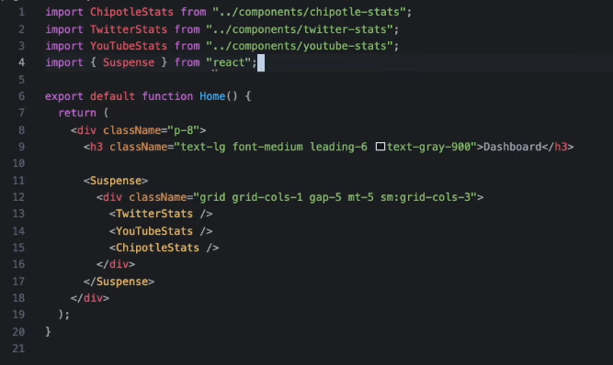This screenshot has height=365, width=613.
Task: Click the h3 opening tag name
Action: click(x=96, y=147)
